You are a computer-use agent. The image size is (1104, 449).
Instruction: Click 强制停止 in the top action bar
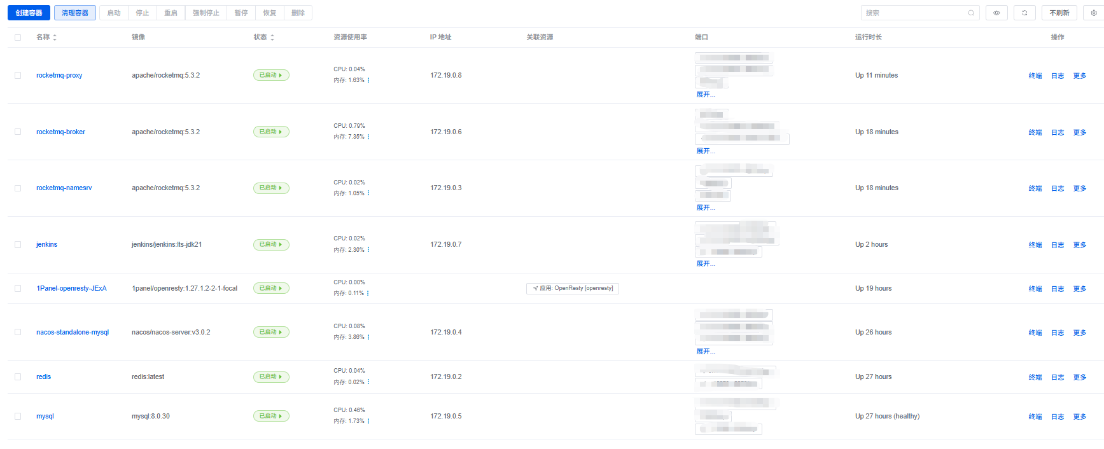click(x=206, y=13)
